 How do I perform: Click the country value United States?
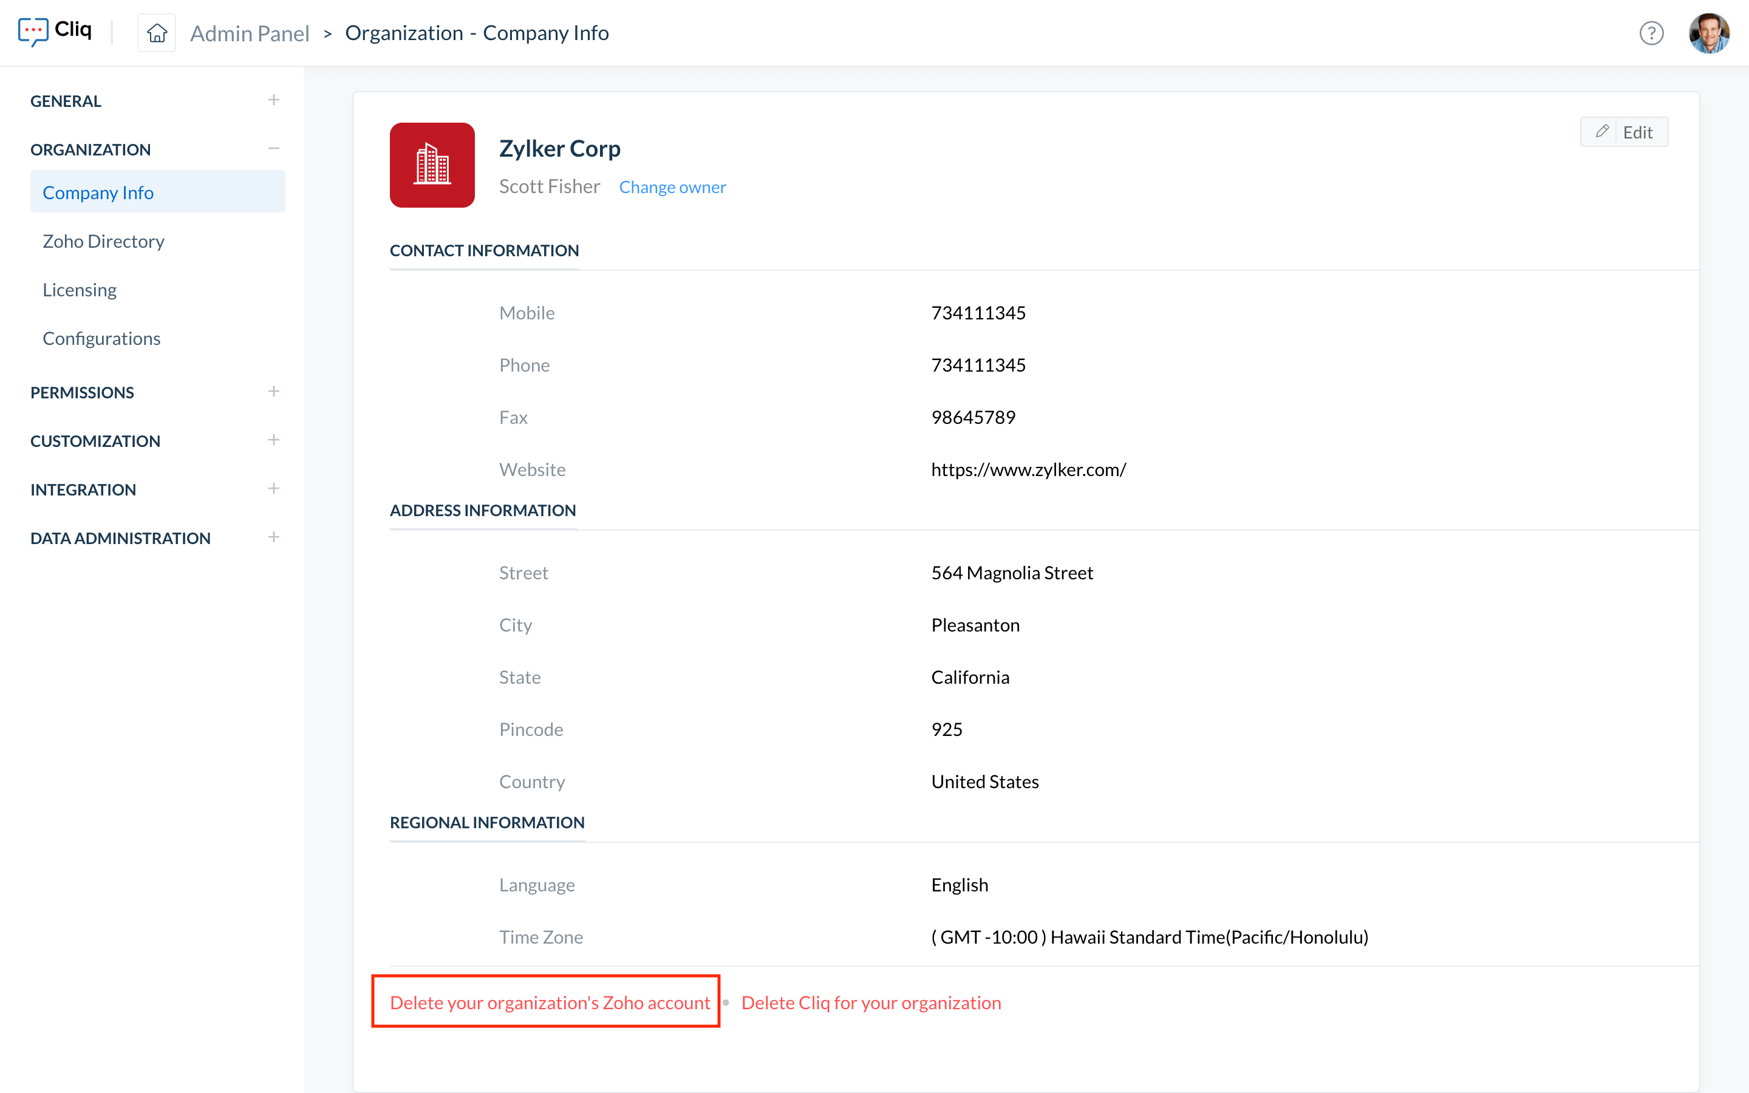coord(984,781)
